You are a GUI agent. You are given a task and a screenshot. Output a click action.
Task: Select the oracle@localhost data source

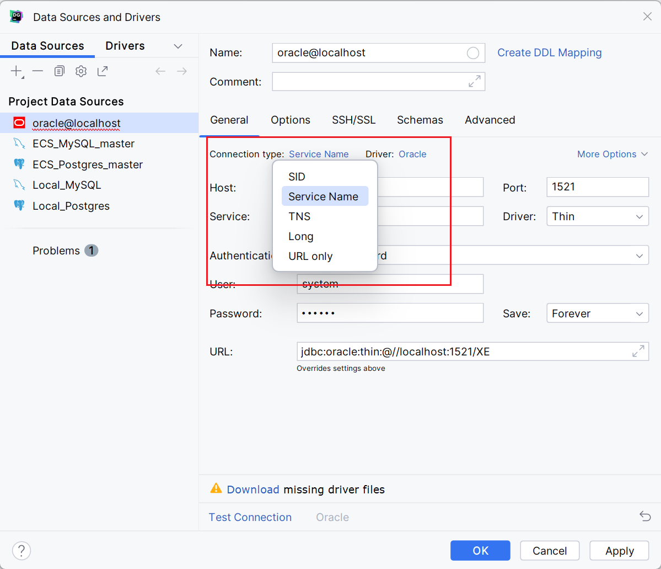coord(99,123)
